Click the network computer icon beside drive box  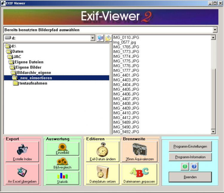coord(100,38)
